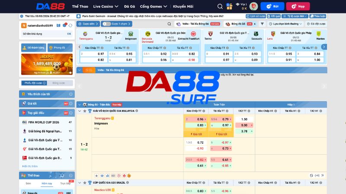The height and width of the screenshot is (194, 346).
Task: Open Lịch sử cược history
Action: (x=256, y=16)
